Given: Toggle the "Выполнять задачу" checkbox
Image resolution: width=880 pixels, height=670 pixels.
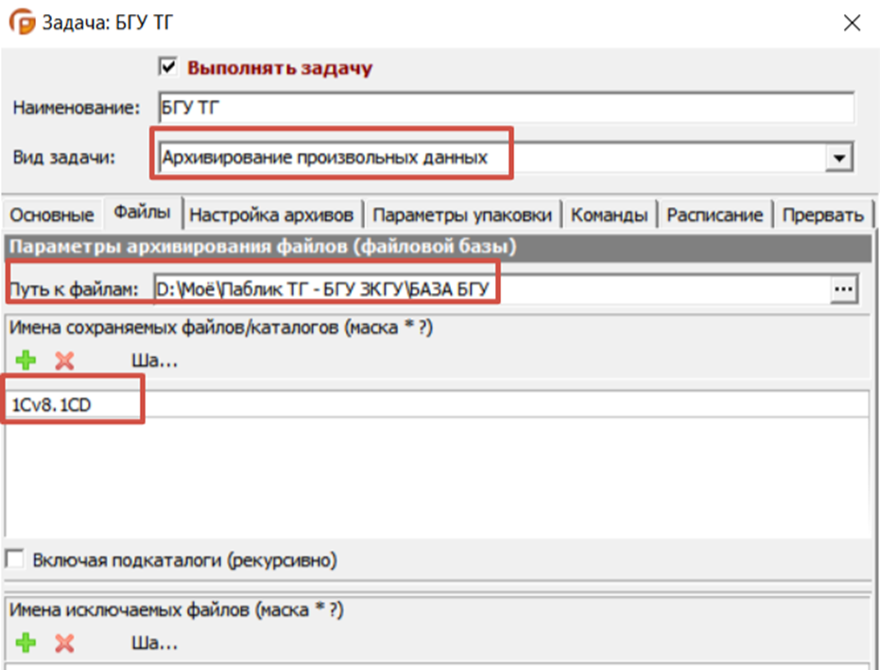Looking at the screenshot, I should point(168,67).
